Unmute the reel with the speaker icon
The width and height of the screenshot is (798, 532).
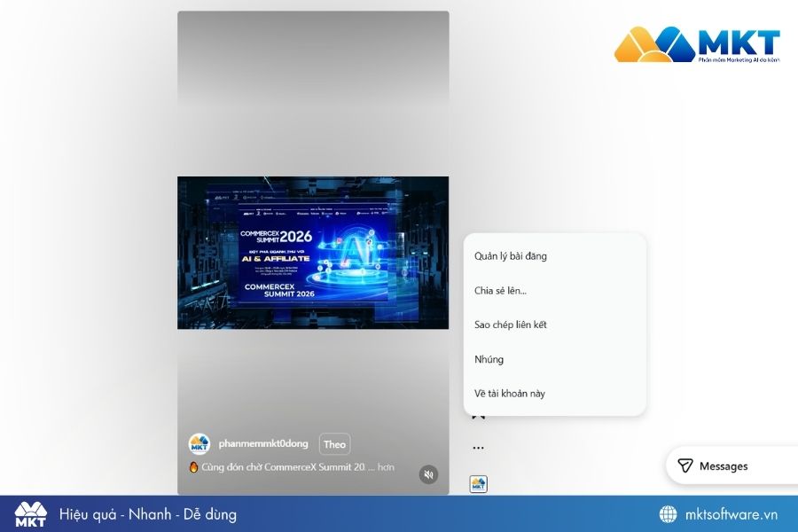point(428,474)
